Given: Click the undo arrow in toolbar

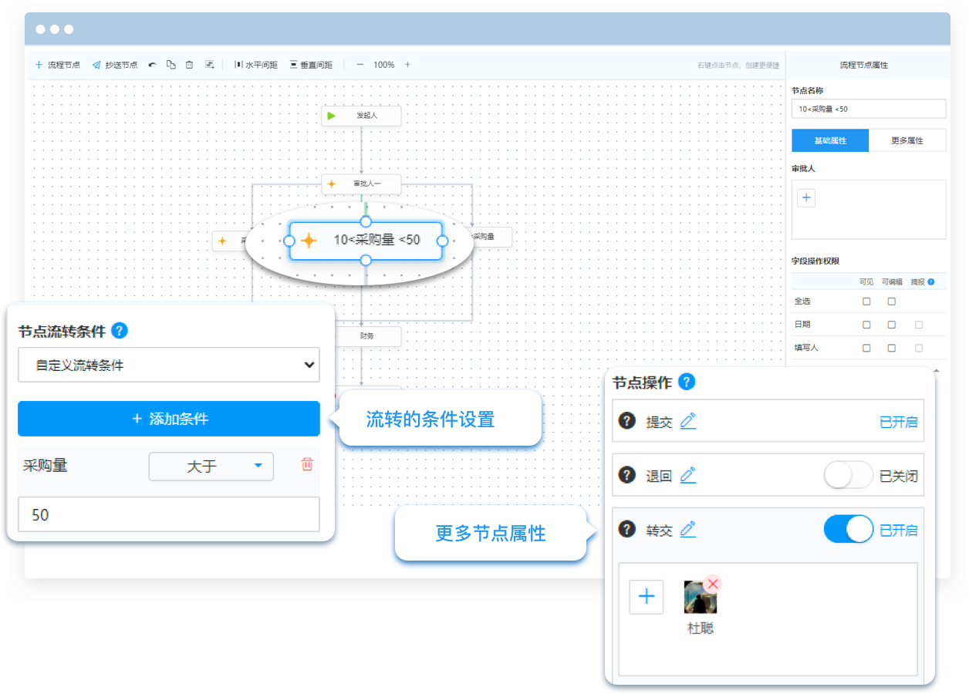Looking at the screenshot, I should [x=152, y=65].
